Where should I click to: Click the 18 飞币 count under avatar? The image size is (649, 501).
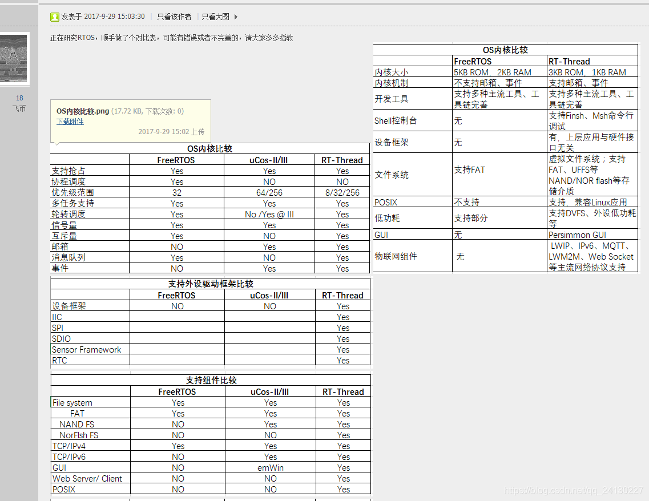pyautogui.click(x=19, y=103)
